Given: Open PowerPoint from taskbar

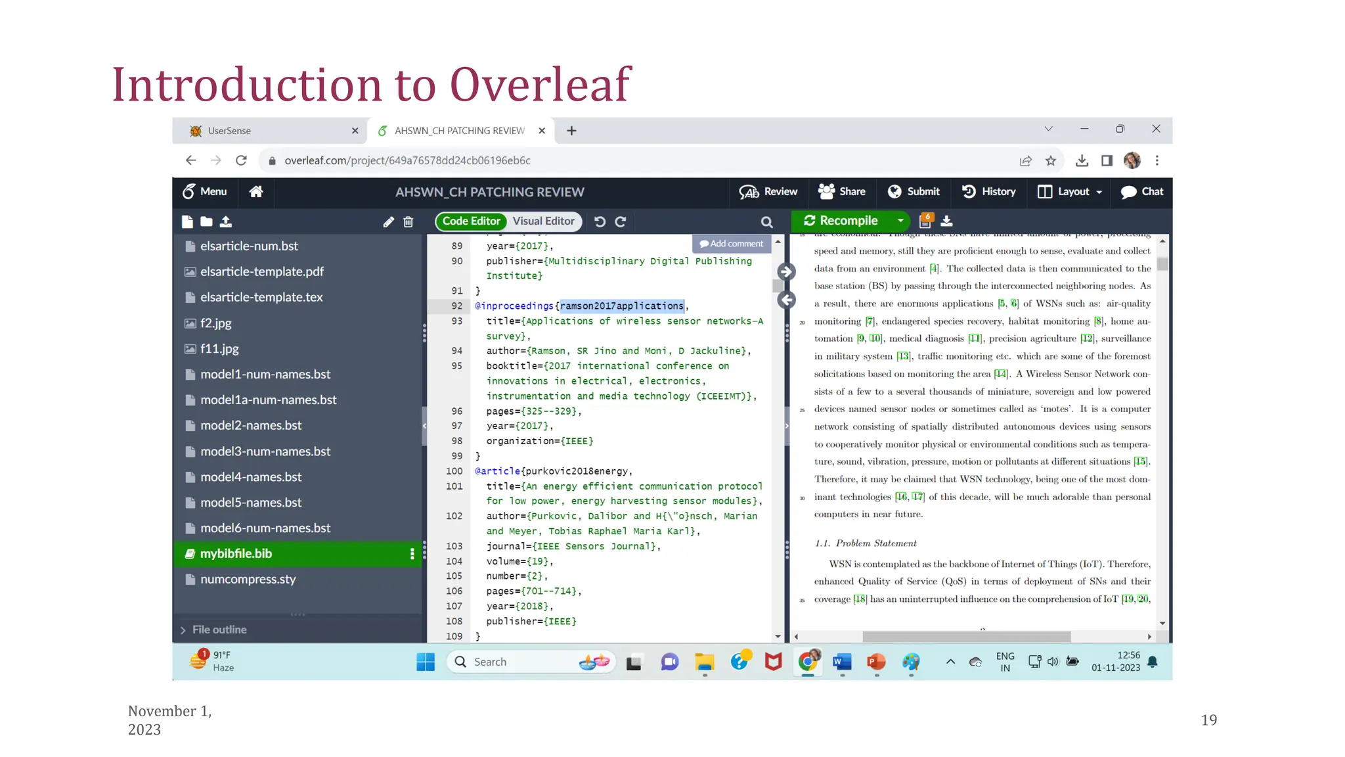Looking at the screenshot, I should pos(876,662).
